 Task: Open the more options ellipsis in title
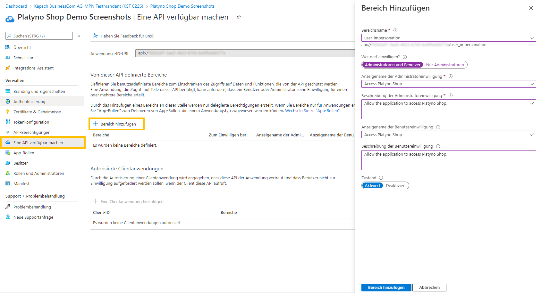point(249,17)
